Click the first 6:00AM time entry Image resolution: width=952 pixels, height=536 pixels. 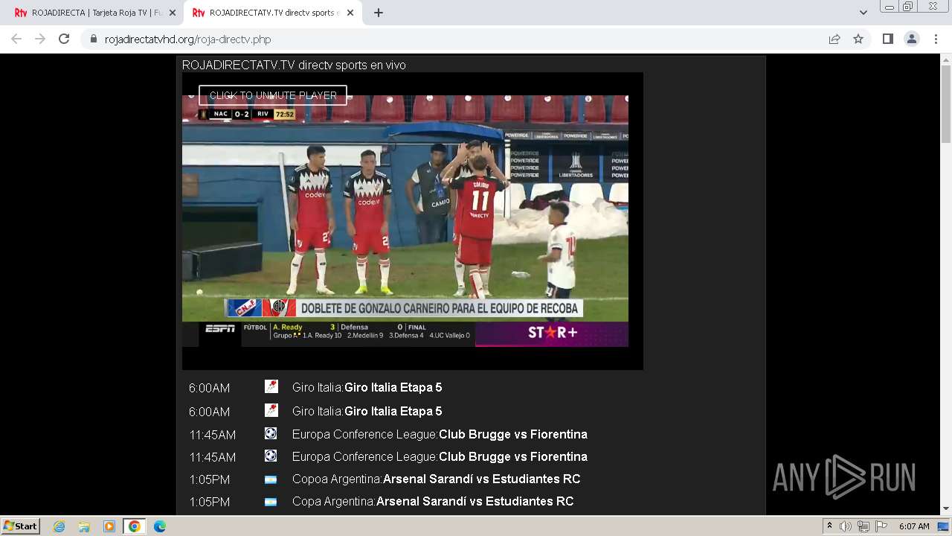[209, 388]
